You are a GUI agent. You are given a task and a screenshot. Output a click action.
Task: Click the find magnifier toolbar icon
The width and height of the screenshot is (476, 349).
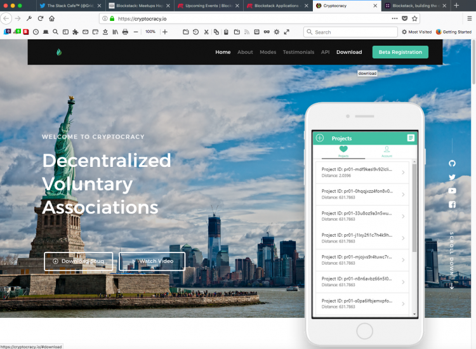coord(56,32)
